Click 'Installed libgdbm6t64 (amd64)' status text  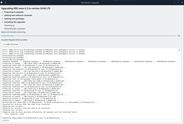click(14, 40)
